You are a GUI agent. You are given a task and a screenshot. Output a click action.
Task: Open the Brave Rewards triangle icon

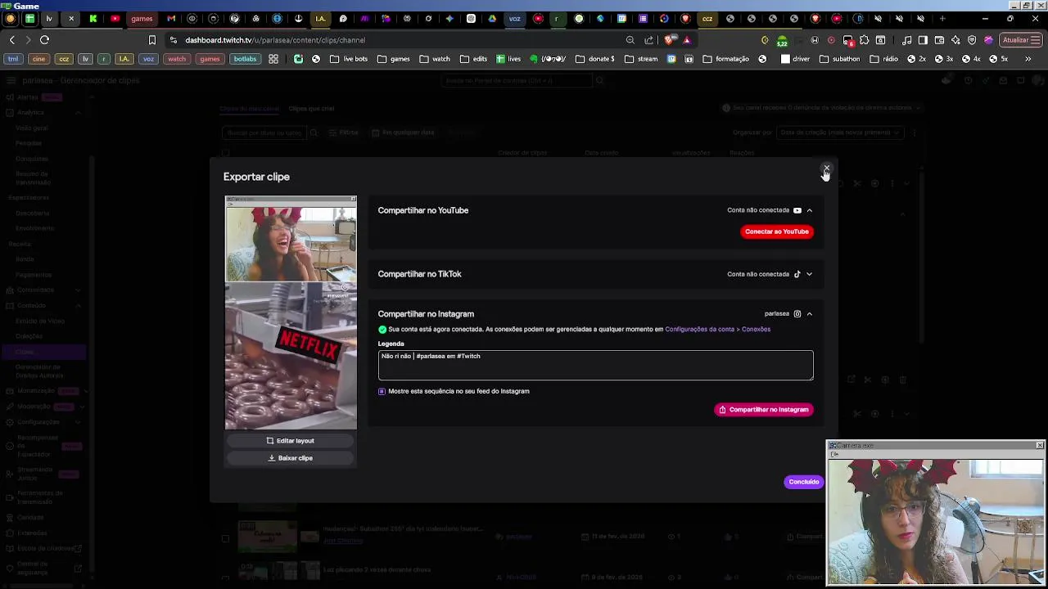tap(687, 39)
